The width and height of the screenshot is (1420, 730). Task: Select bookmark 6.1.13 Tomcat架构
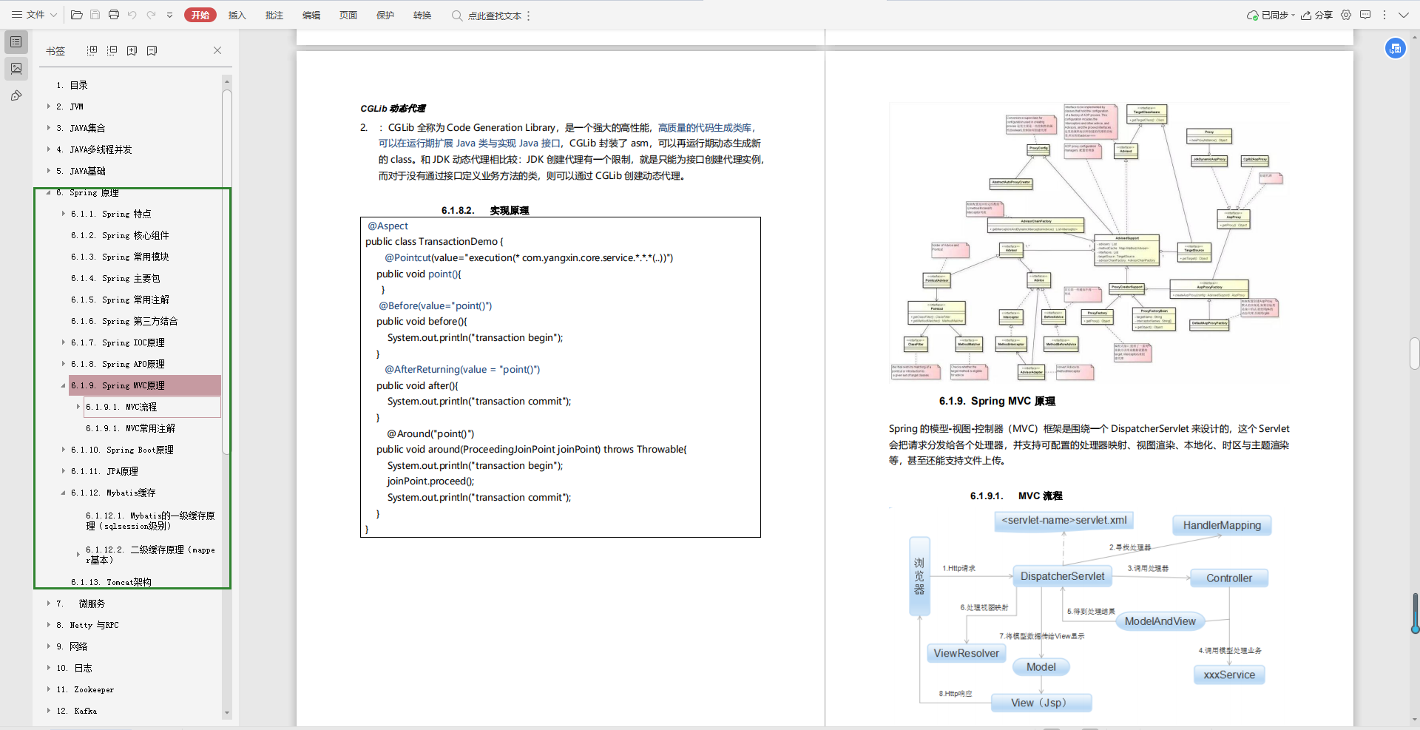[111, 582]
